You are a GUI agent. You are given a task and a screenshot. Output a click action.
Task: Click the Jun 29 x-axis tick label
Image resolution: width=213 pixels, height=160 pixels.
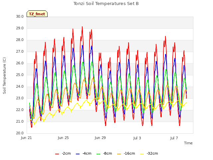[x=100, y=138]
